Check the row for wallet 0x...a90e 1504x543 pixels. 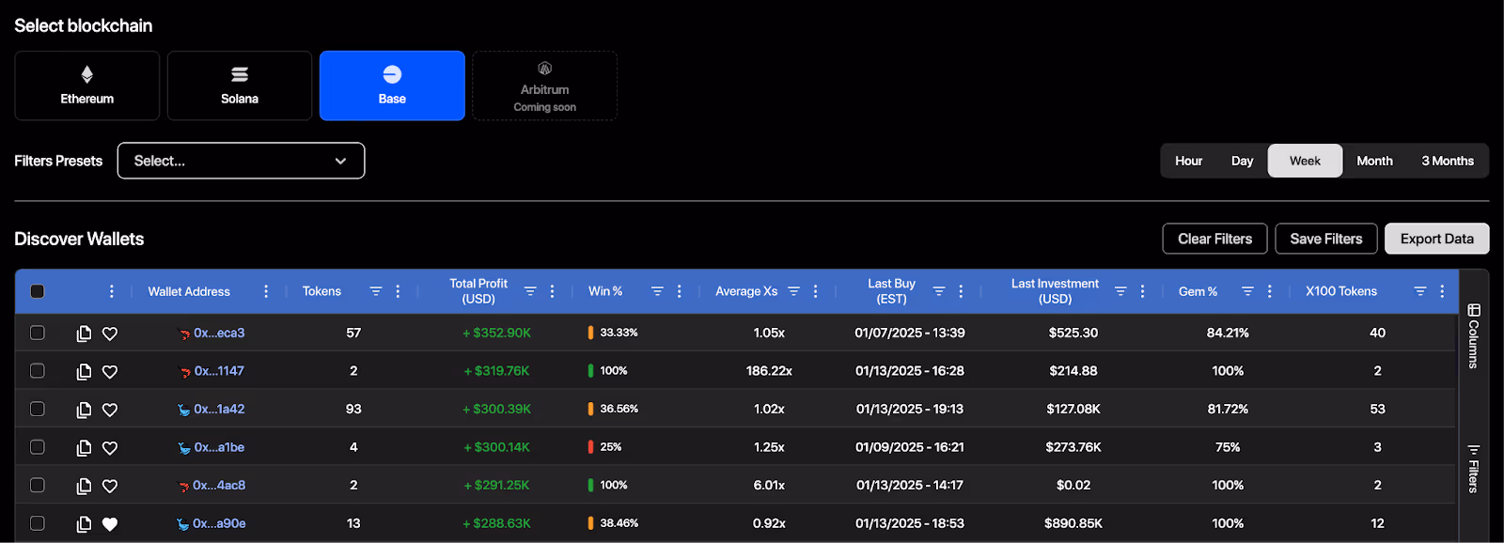coord(38,523)
